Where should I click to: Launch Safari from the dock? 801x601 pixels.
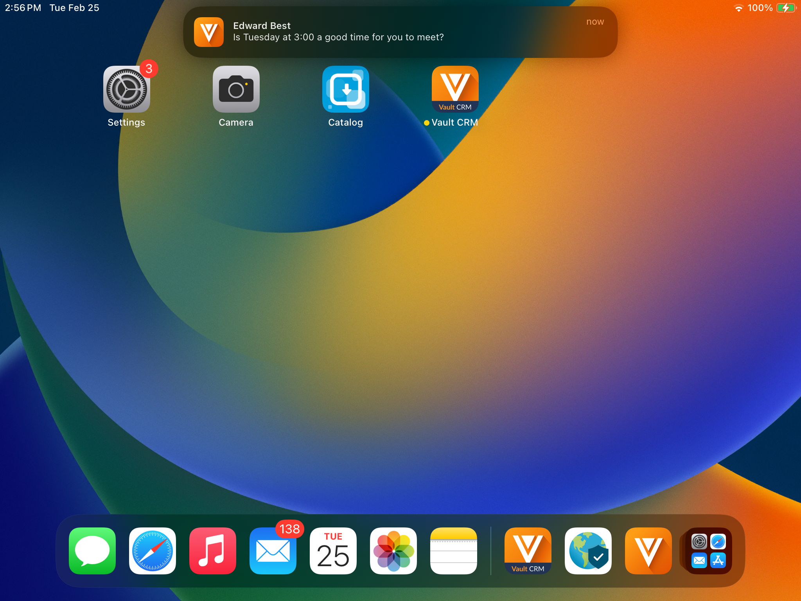(x=153, y=551)
